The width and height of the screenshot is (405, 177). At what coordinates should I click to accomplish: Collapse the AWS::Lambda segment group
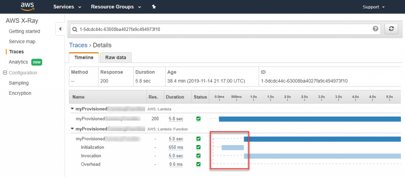tap(72, 109)
